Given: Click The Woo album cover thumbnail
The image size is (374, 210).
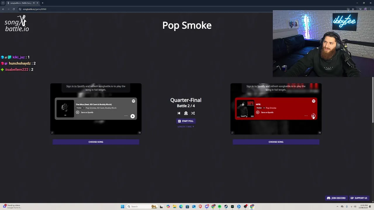Looking at the screenshot, I should click(x=65, y=108).
